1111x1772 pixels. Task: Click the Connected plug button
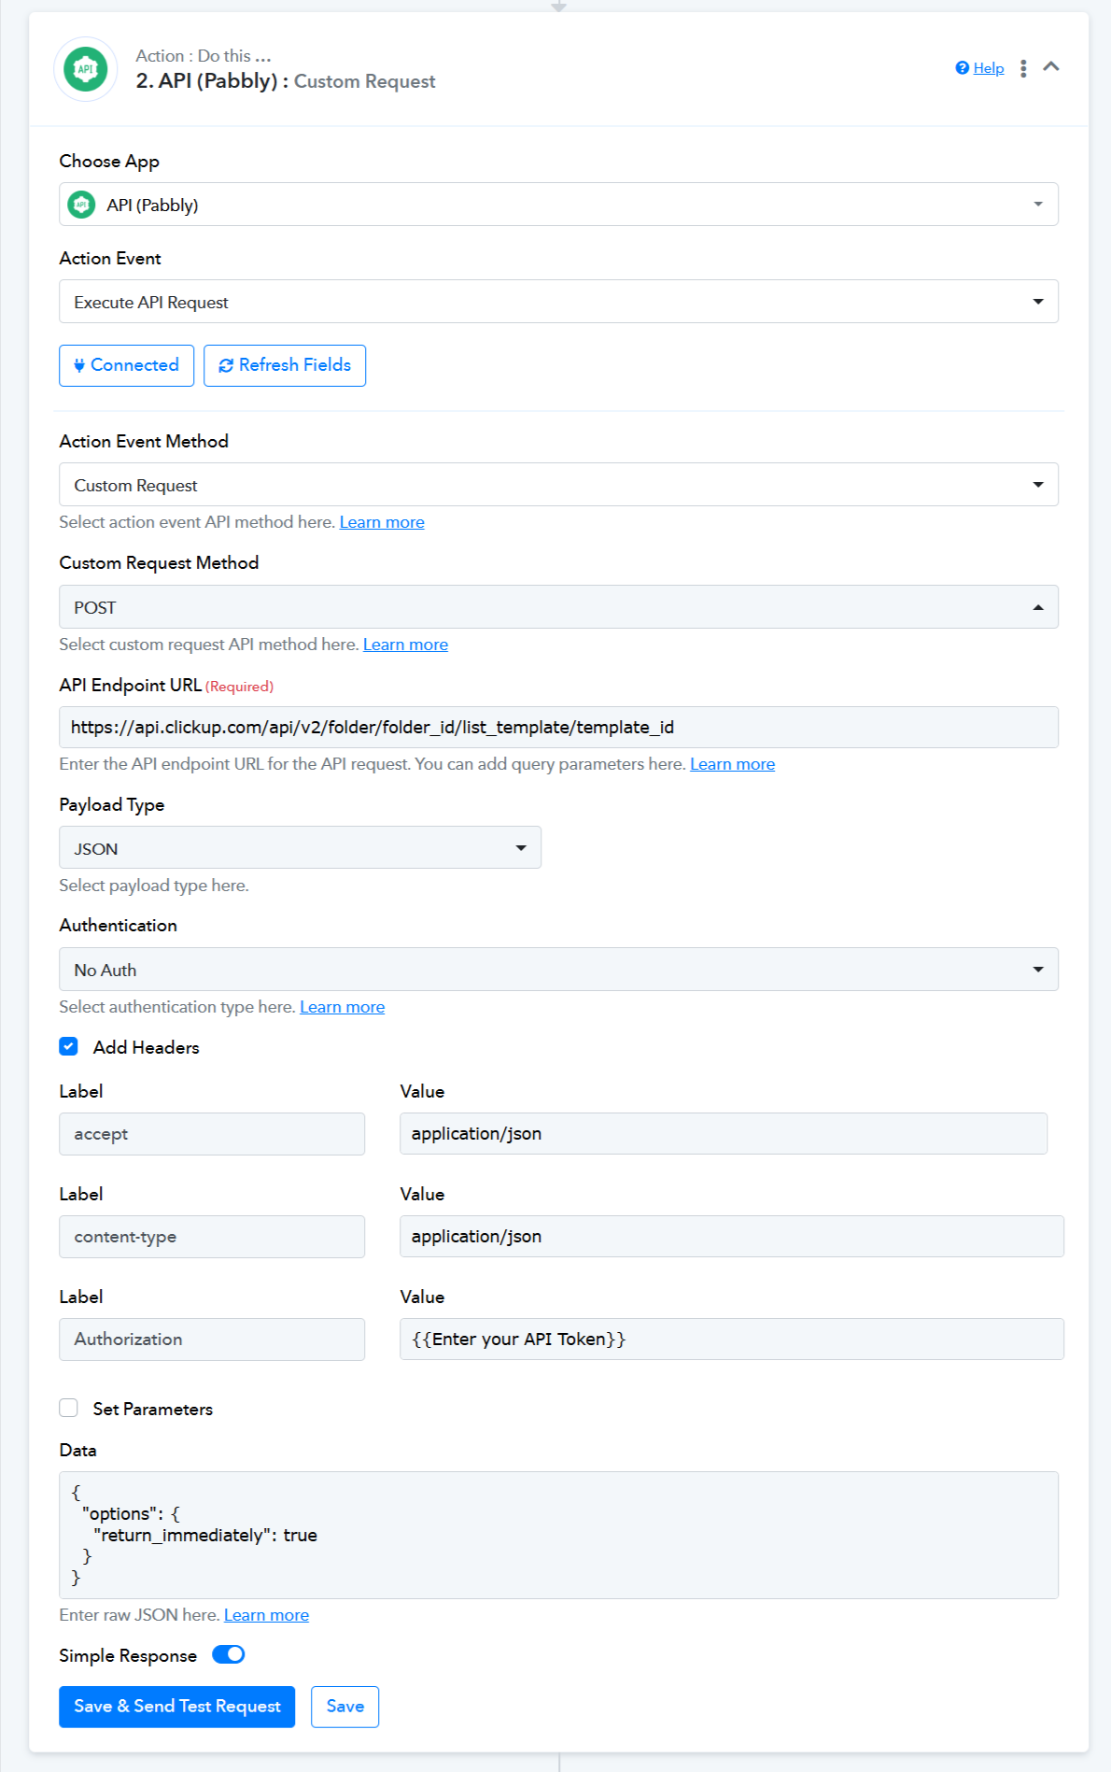tap(126, 365)
